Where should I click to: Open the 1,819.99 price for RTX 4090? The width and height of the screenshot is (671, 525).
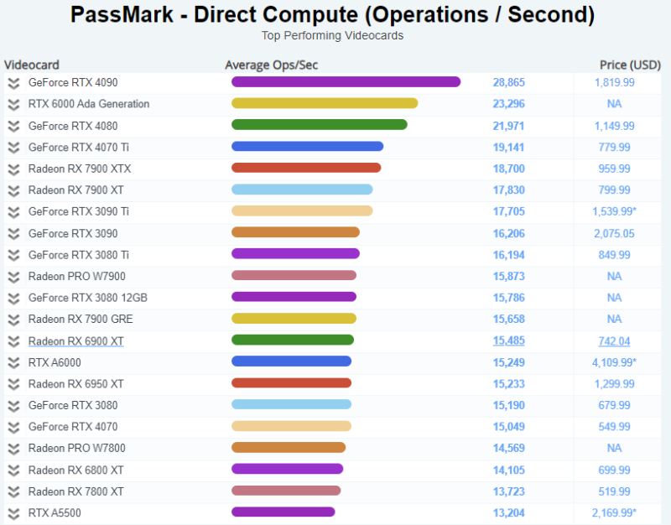(x=615, y=82)
